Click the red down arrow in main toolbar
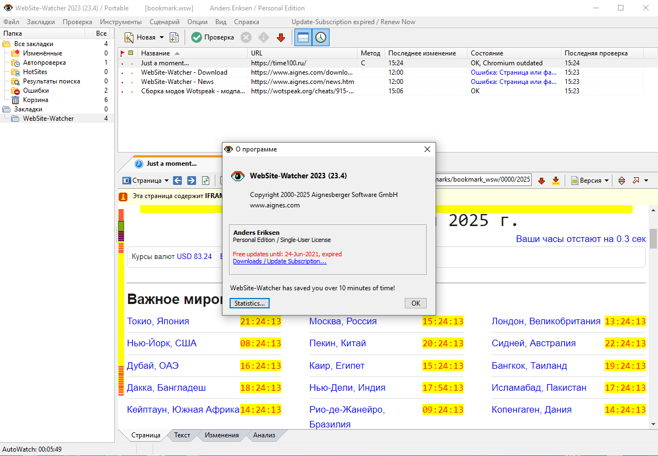The width and height of the screenshot is (658, 456). 281,37
